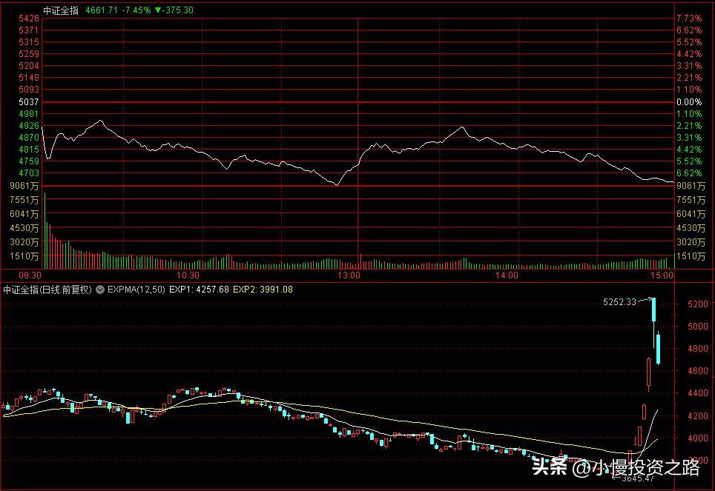715x491 pixels.
Task: Click the 5037 previous close price label
Action: [29, 102]
